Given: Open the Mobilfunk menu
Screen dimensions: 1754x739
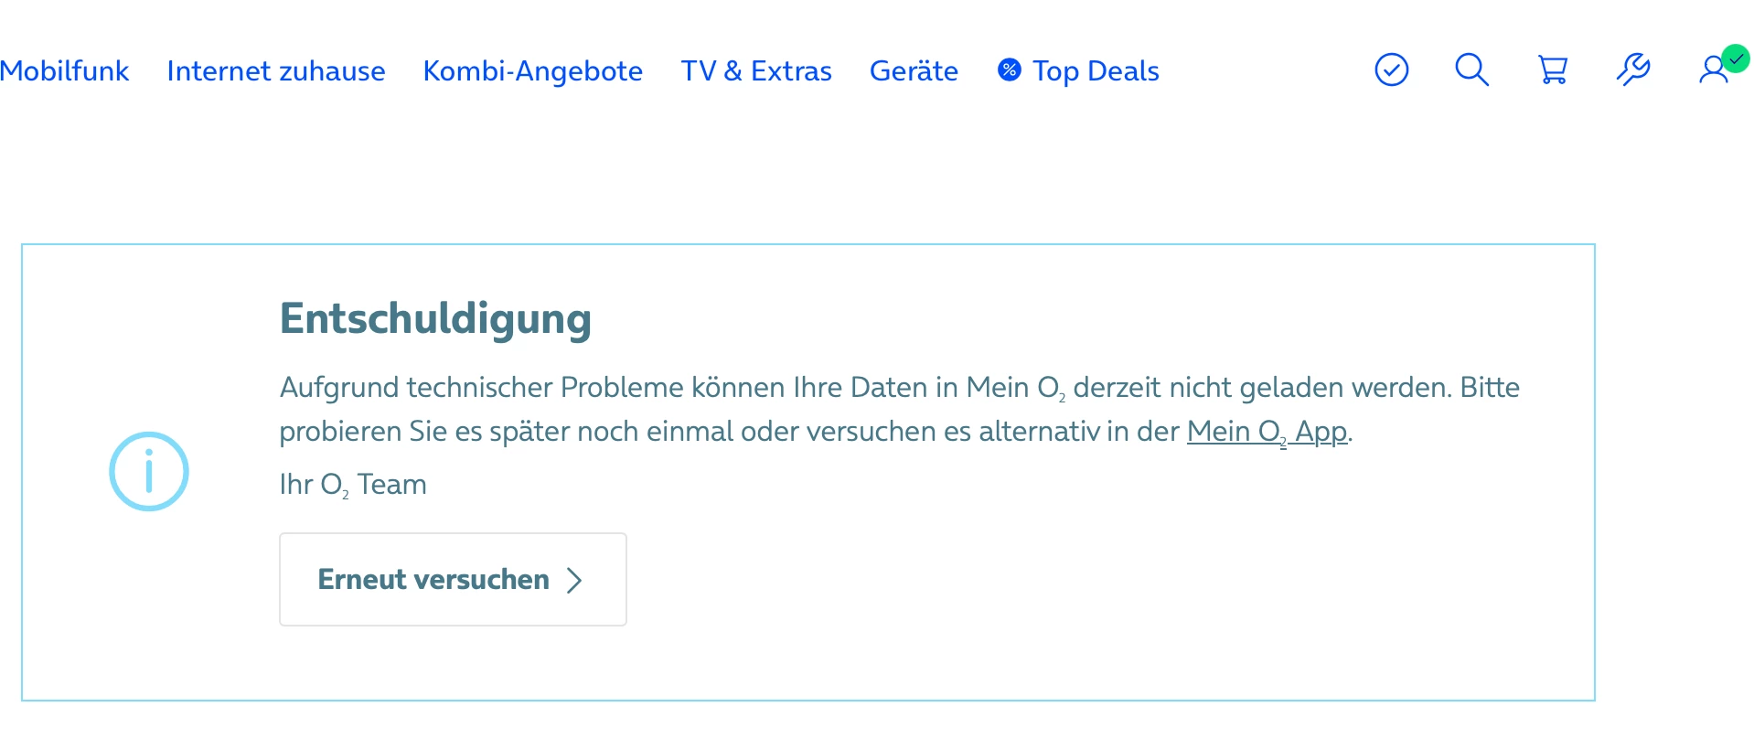Looking at the screenshot, I should 64,71.
